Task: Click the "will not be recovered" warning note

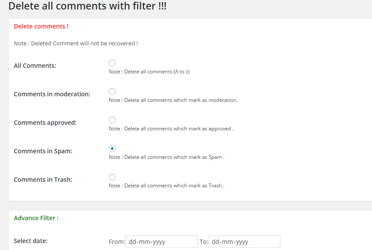Action: coord(76,44)
